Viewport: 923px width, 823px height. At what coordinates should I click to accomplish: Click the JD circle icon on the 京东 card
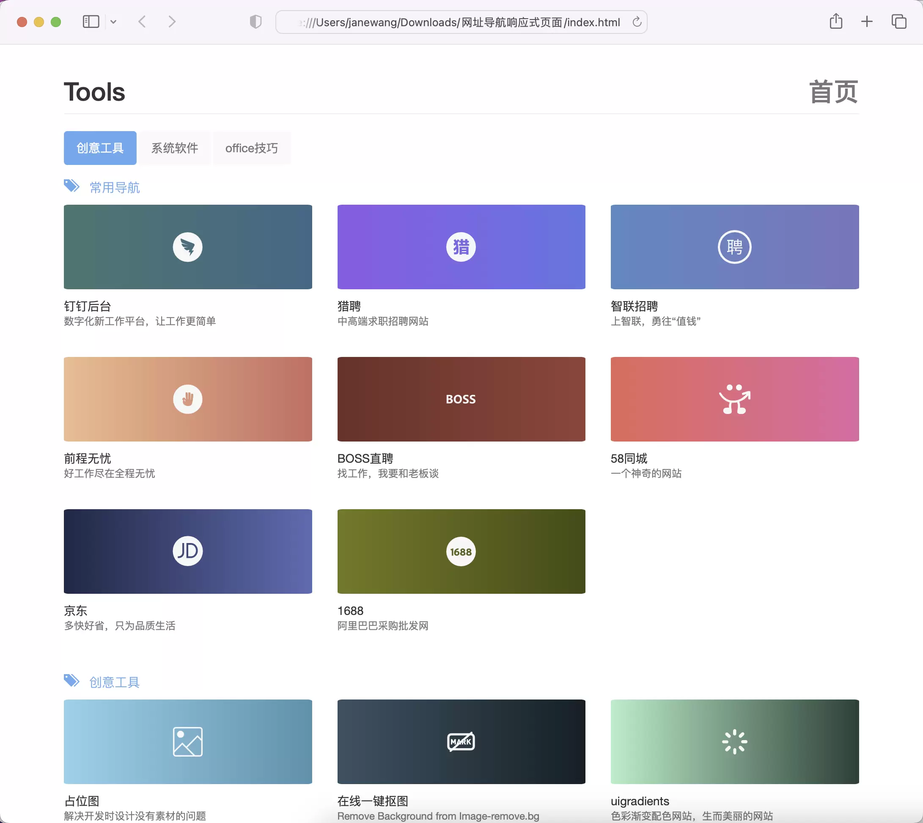point(188,551)
